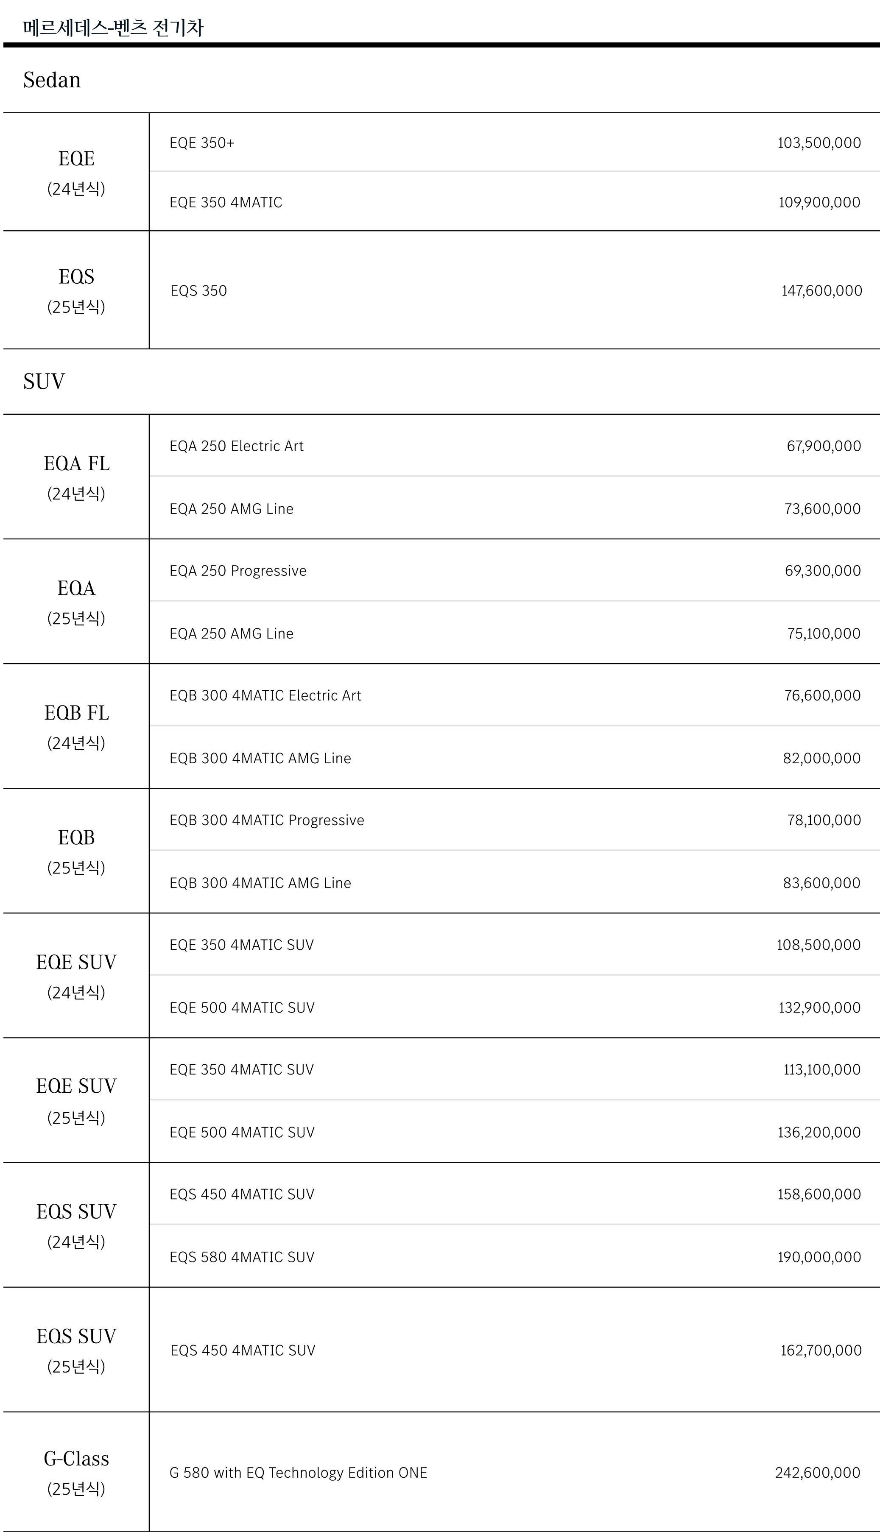Click the price 75,100,000

point(823,633)
